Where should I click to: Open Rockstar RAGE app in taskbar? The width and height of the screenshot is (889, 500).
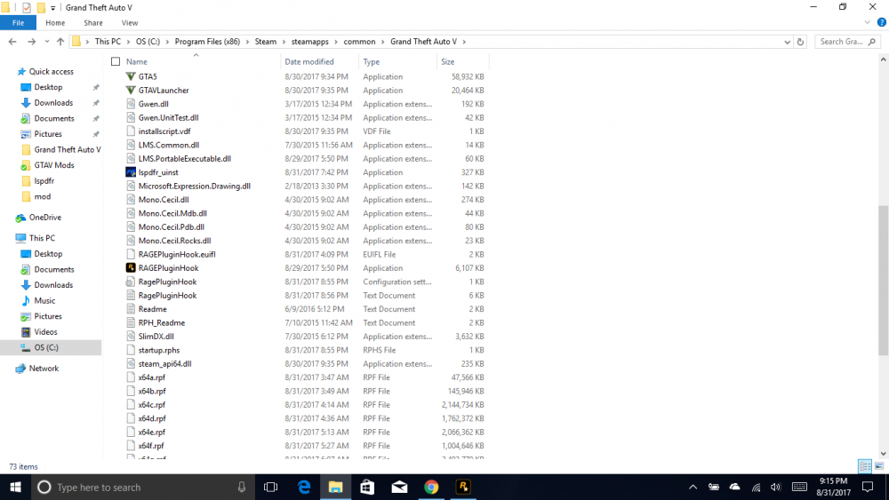click(x=463, y=487)
